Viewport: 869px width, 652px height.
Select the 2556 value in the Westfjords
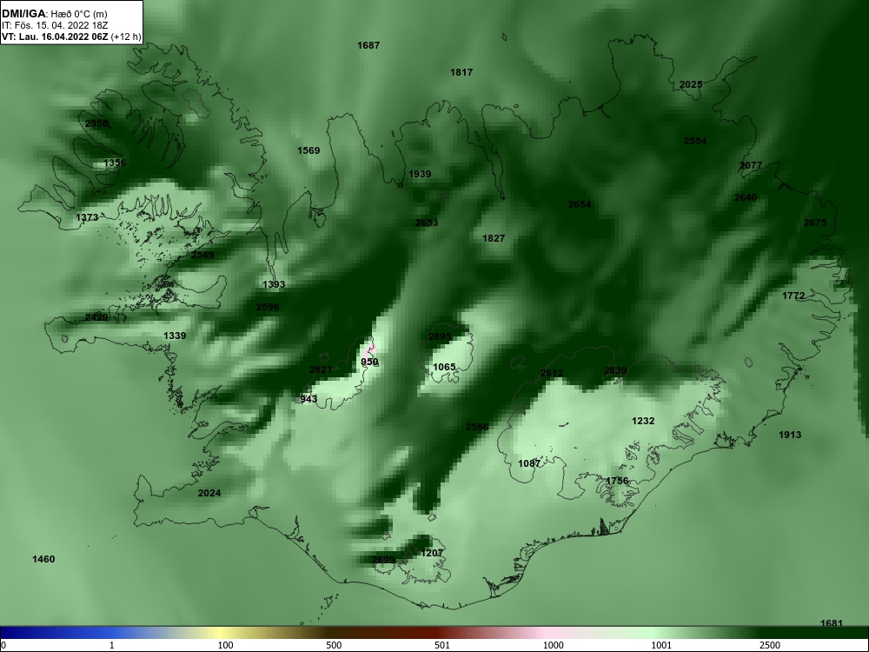97,123
